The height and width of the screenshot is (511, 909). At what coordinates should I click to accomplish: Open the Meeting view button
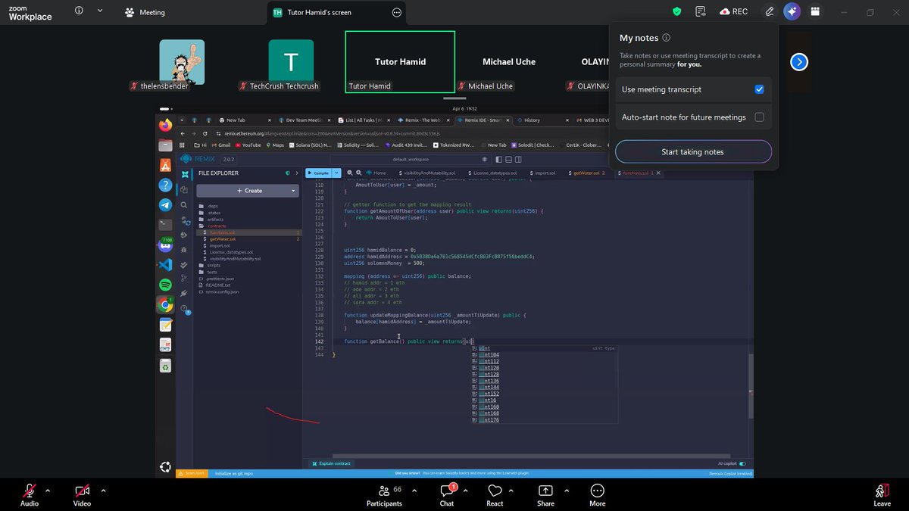click(x=145, y=12)
